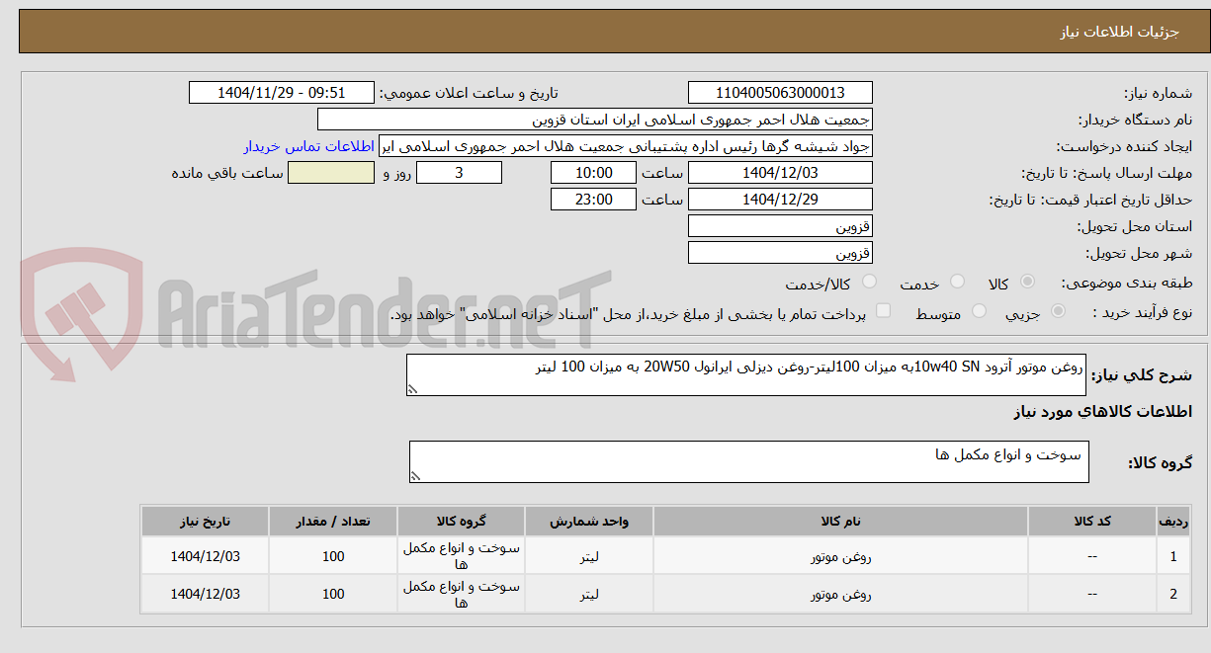Click the ردیف column header
The width and height of the screenshot is (1211, 653).
point(1172,521)
